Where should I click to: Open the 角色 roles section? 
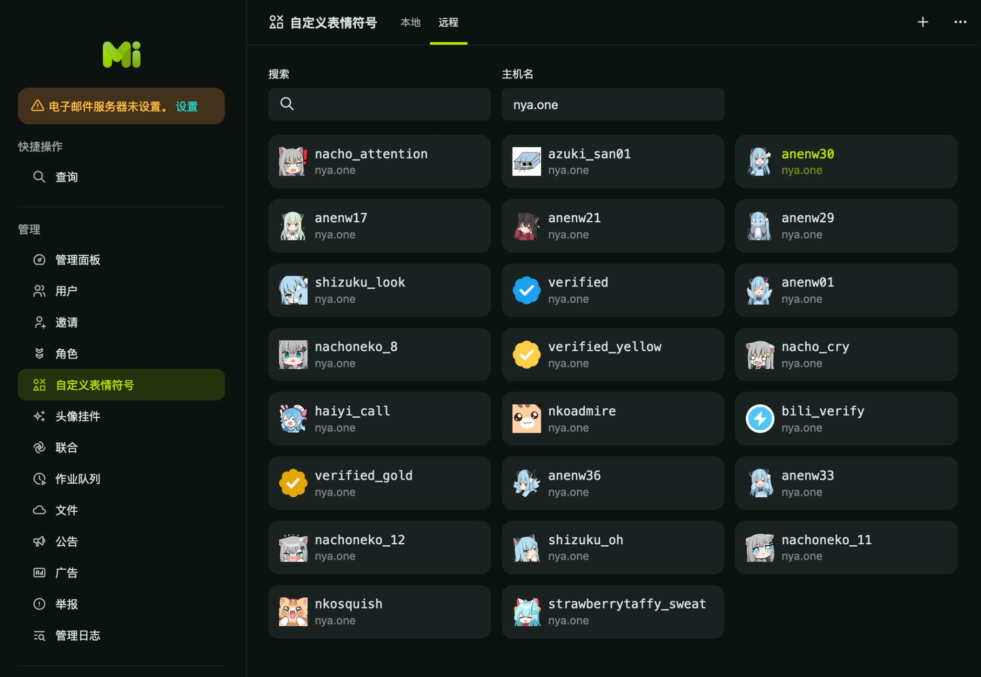click(66, 354)
